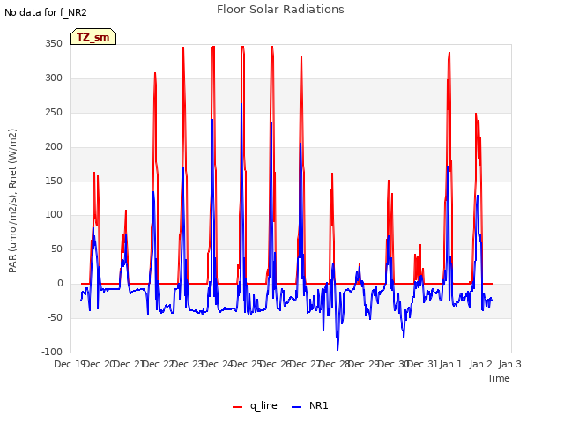Click y-axis tick value 300
This screenshot has height=423, width=564.
(54, 78)
